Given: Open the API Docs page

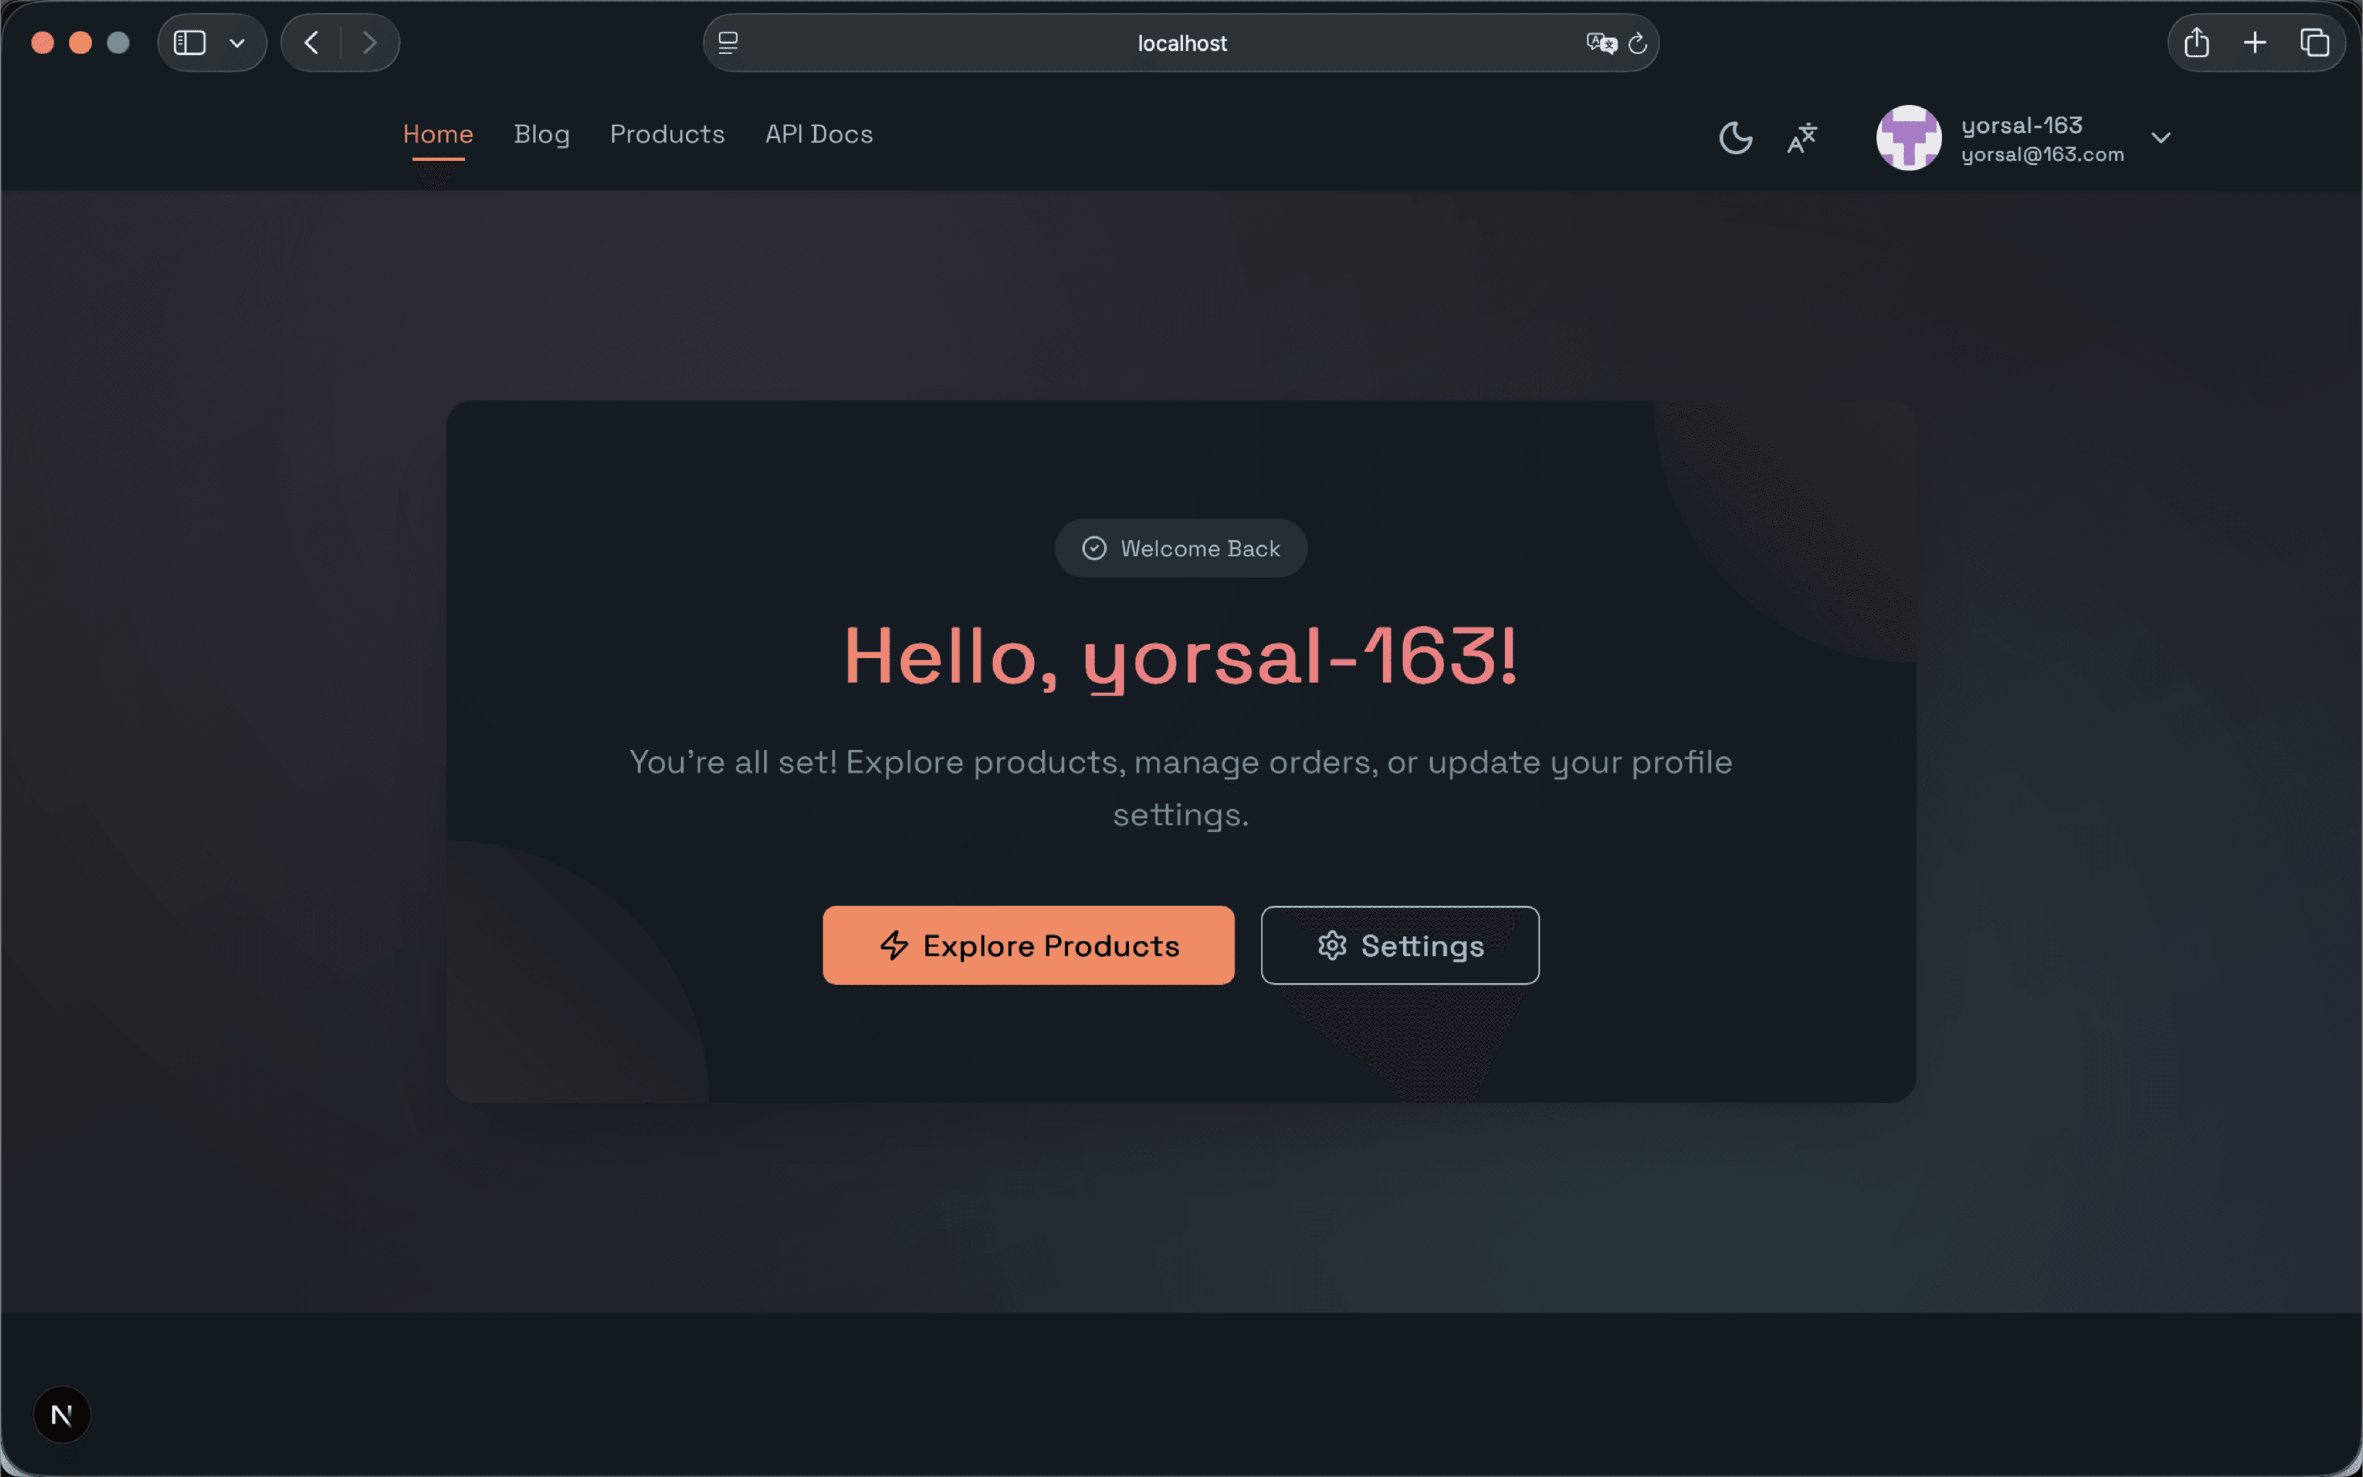Looking at the screenshot, I should click(x=818, y=135).
